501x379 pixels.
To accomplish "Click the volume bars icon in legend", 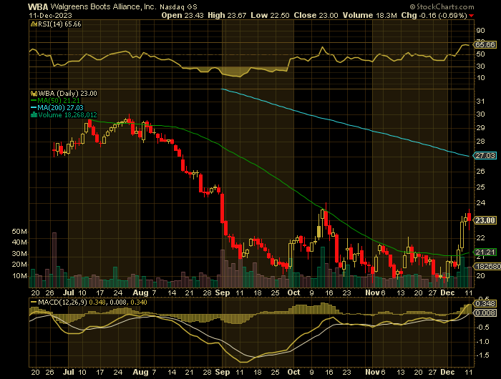I will point(34,115).
